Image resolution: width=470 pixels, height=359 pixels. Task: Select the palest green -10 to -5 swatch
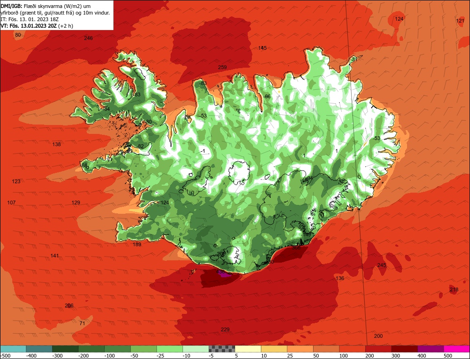click(196, 349)
